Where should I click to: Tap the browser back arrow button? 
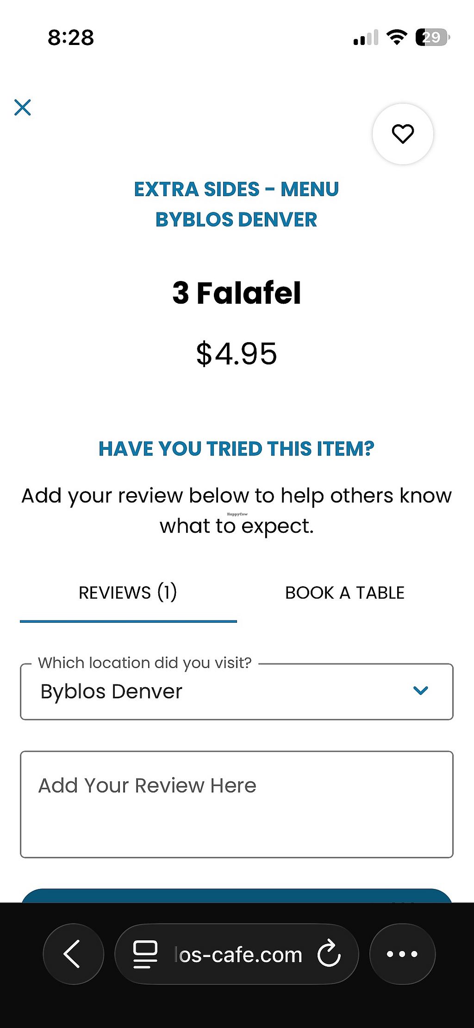click(73, 954)
